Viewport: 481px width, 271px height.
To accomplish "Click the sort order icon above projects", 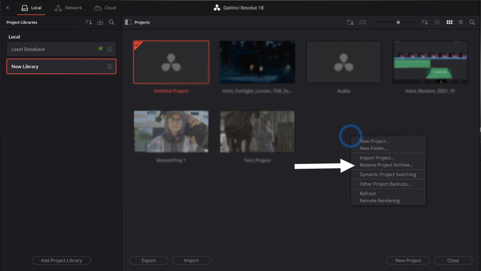I will [x=424, y=22].
